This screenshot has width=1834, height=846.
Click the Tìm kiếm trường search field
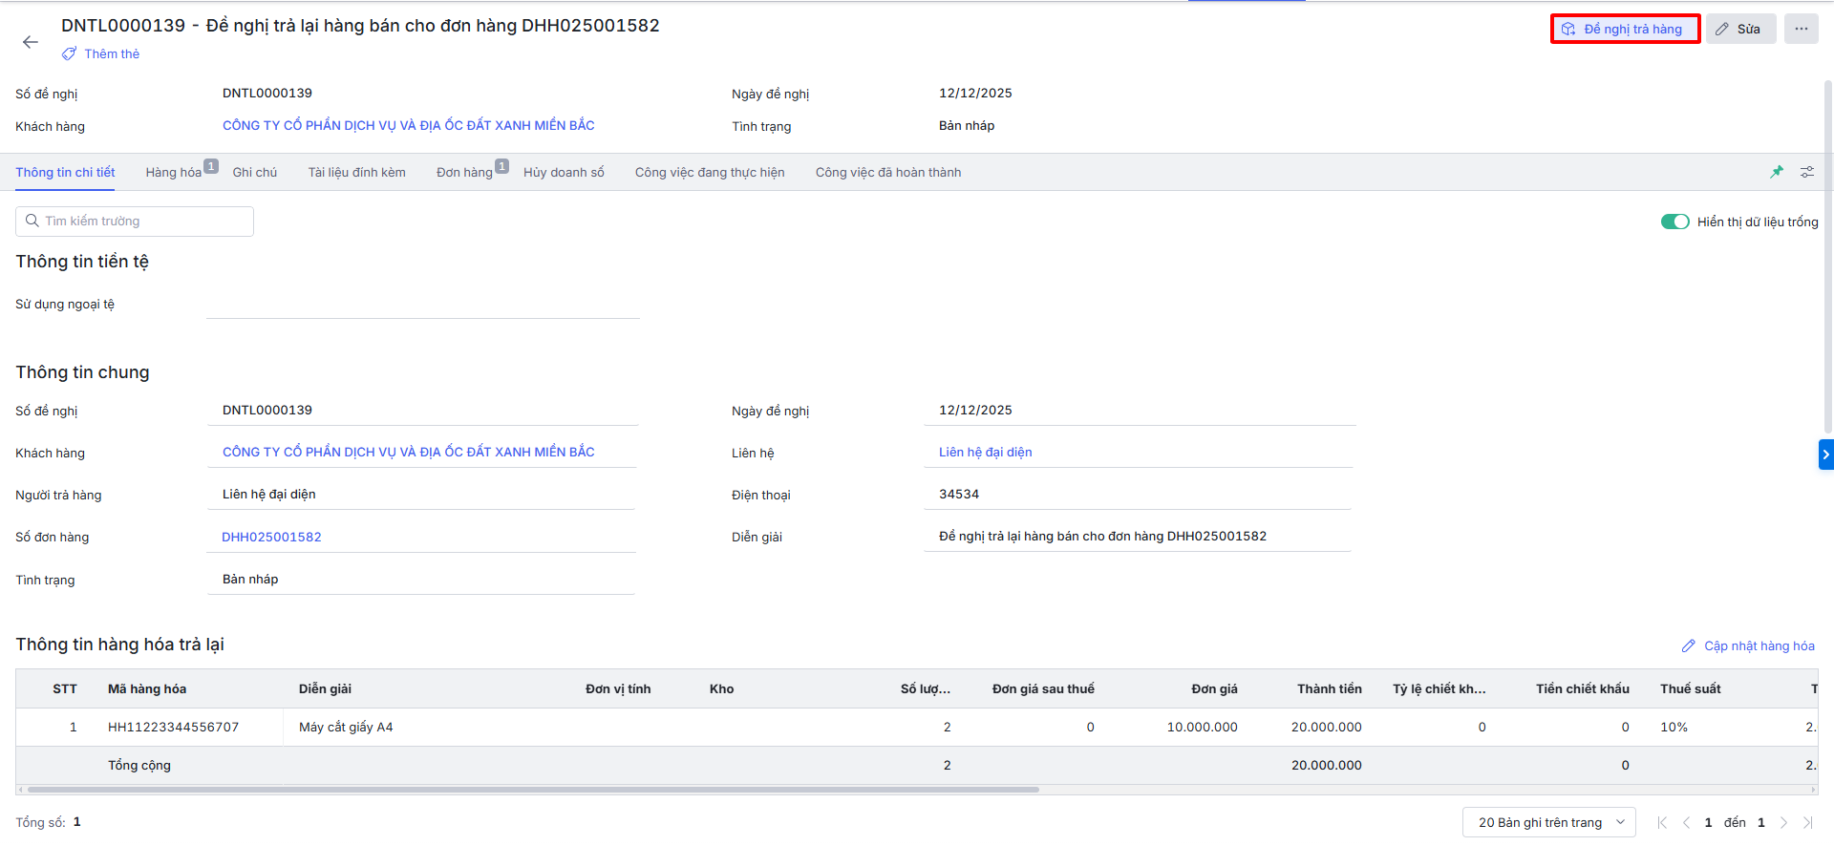coord(135,222)
